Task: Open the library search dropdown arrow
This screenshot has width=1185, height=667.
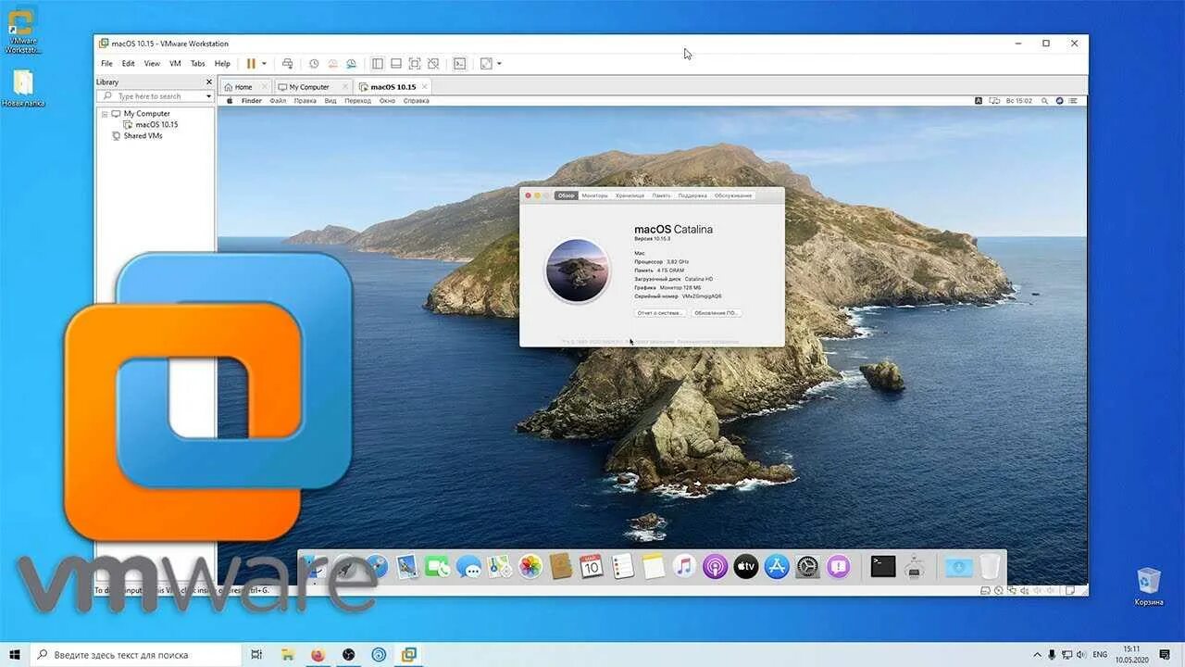Action: (x=208, y=96)
